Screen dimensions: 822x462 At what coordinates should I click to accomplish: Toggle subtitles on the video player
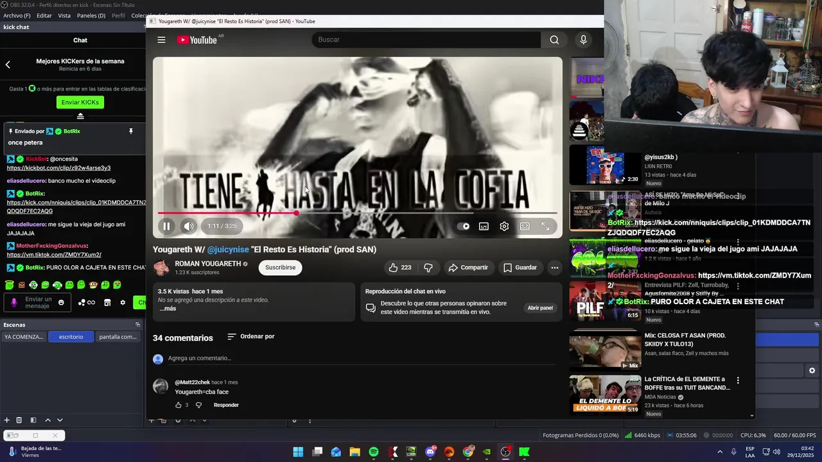[484, 226]
